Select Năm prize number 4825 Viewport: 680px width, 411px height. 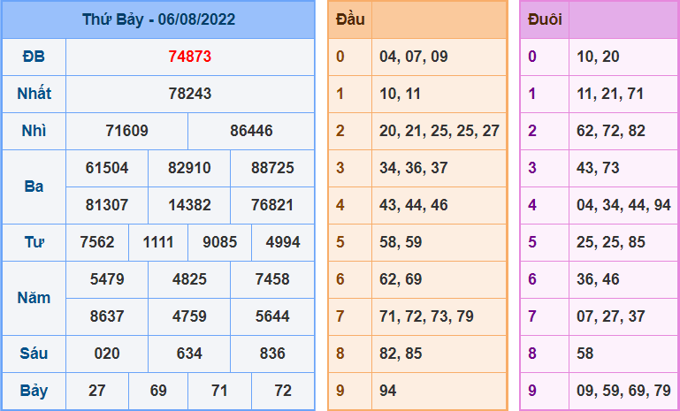[x=189, y=279]
